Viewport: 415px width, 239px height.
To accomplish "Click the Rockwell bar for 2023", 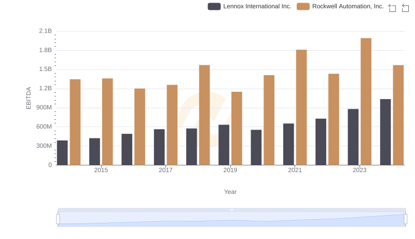I will click(x=366, y=102).
